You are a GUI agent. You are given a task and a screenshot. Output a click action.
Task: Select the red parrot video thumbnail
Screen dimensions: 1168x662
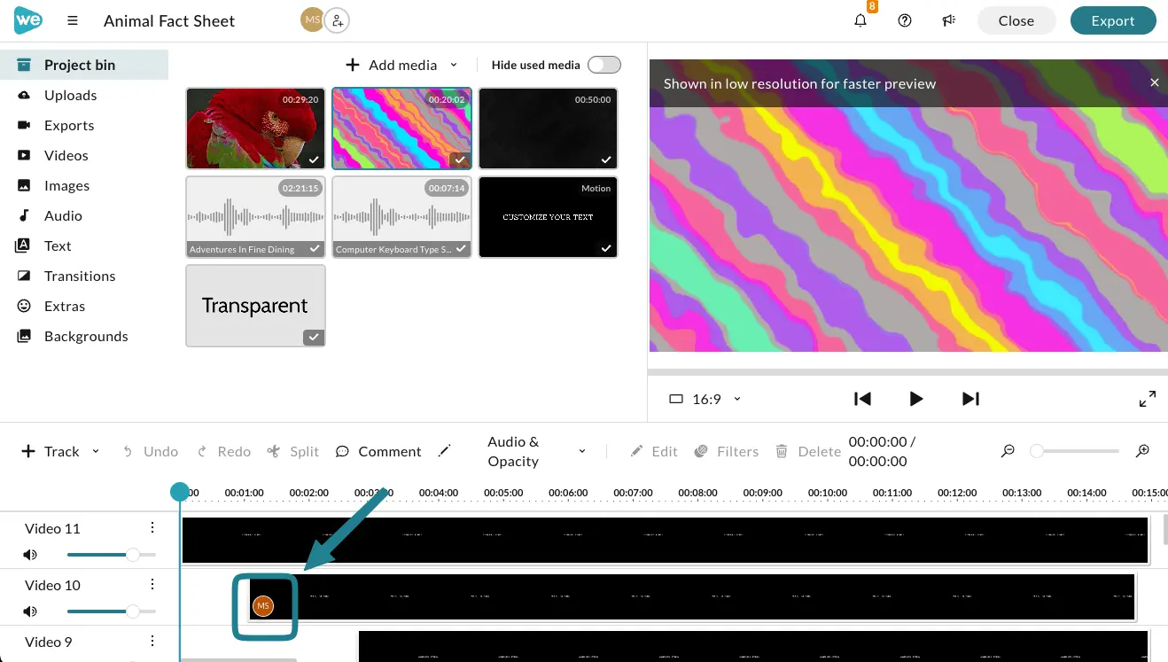click(255, 129)
